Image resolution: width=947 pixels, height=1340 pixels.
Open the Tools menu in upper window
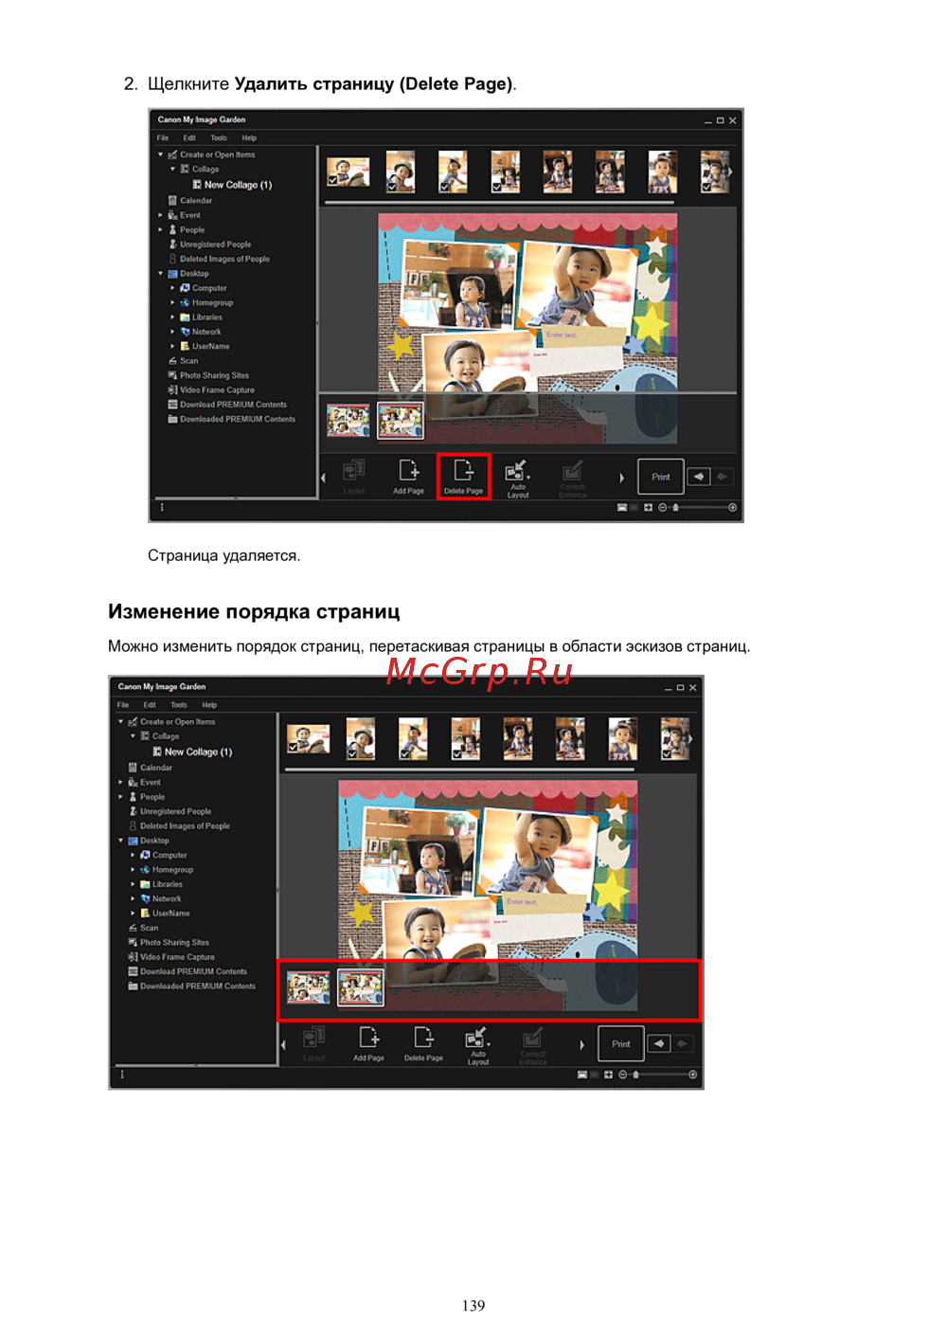[219, 138]
